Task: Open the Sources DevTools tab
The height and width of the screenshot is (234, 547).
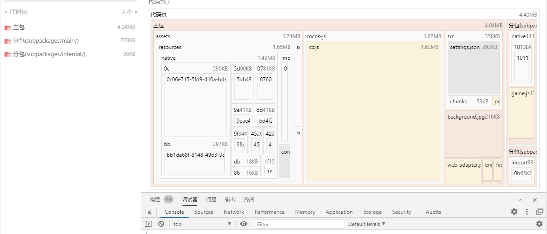Action: pyautogui.click(x=204, y=212)
